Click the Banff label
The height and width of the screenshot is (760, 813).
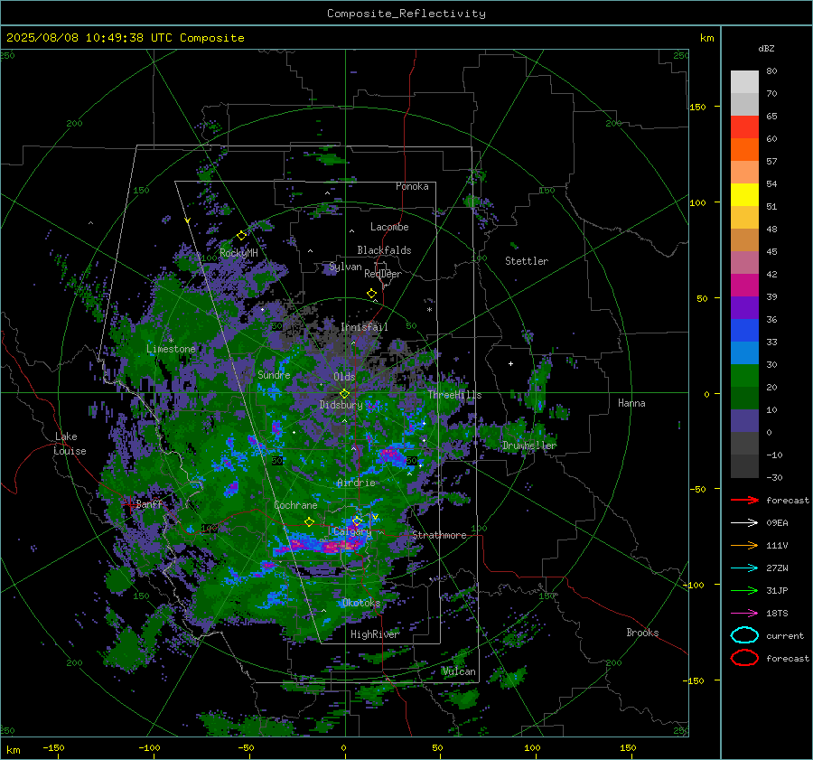(149, 503)
